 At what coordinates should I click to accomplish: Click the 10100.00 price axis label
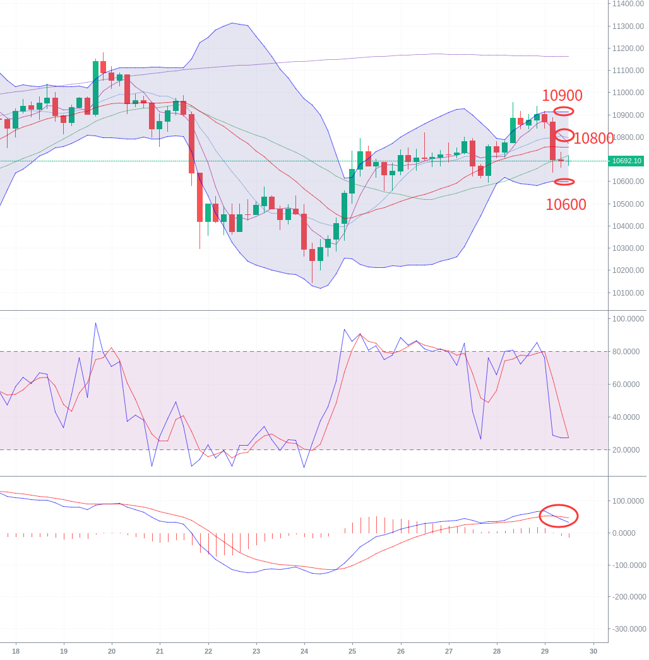tap(628, 293)
